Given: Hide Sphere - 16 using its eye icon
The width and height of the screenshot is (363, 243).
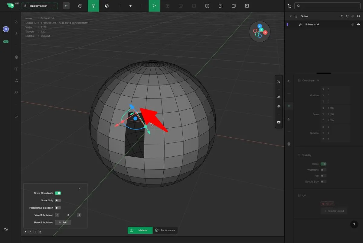Looking at the screenshot, I should tap(358, 24).
